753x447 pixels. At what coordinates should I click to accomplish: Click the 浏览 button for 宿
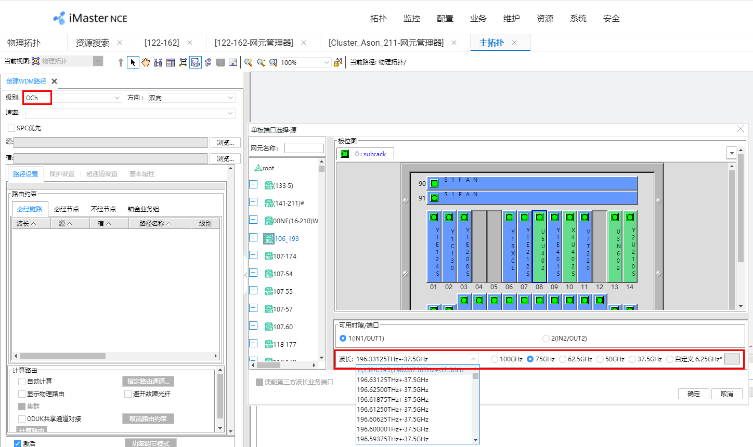click(225, 158)
